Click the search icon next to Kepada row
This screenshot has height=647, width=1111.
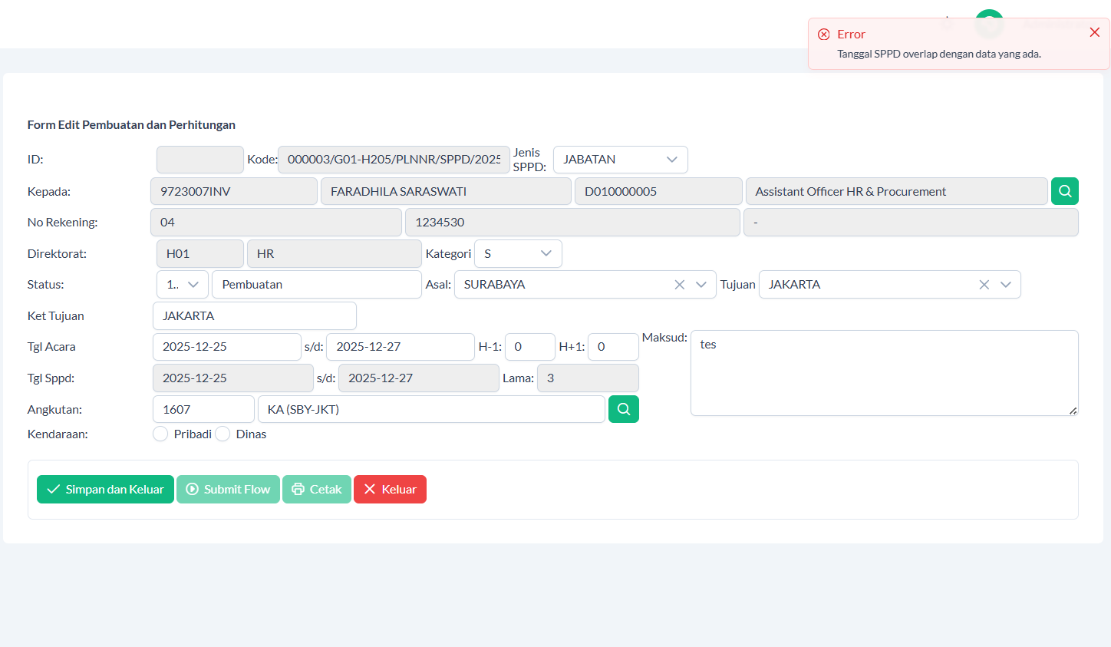(1064, 191)
